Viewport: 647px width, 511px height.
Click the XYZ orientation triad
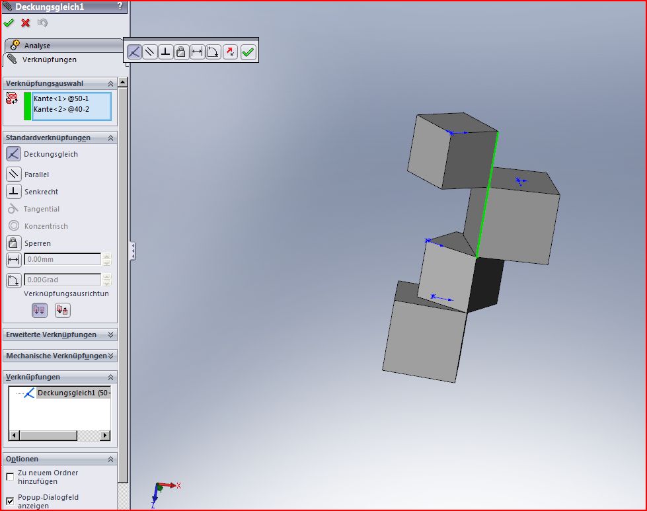pyautogui.click(x=165, y=494)
